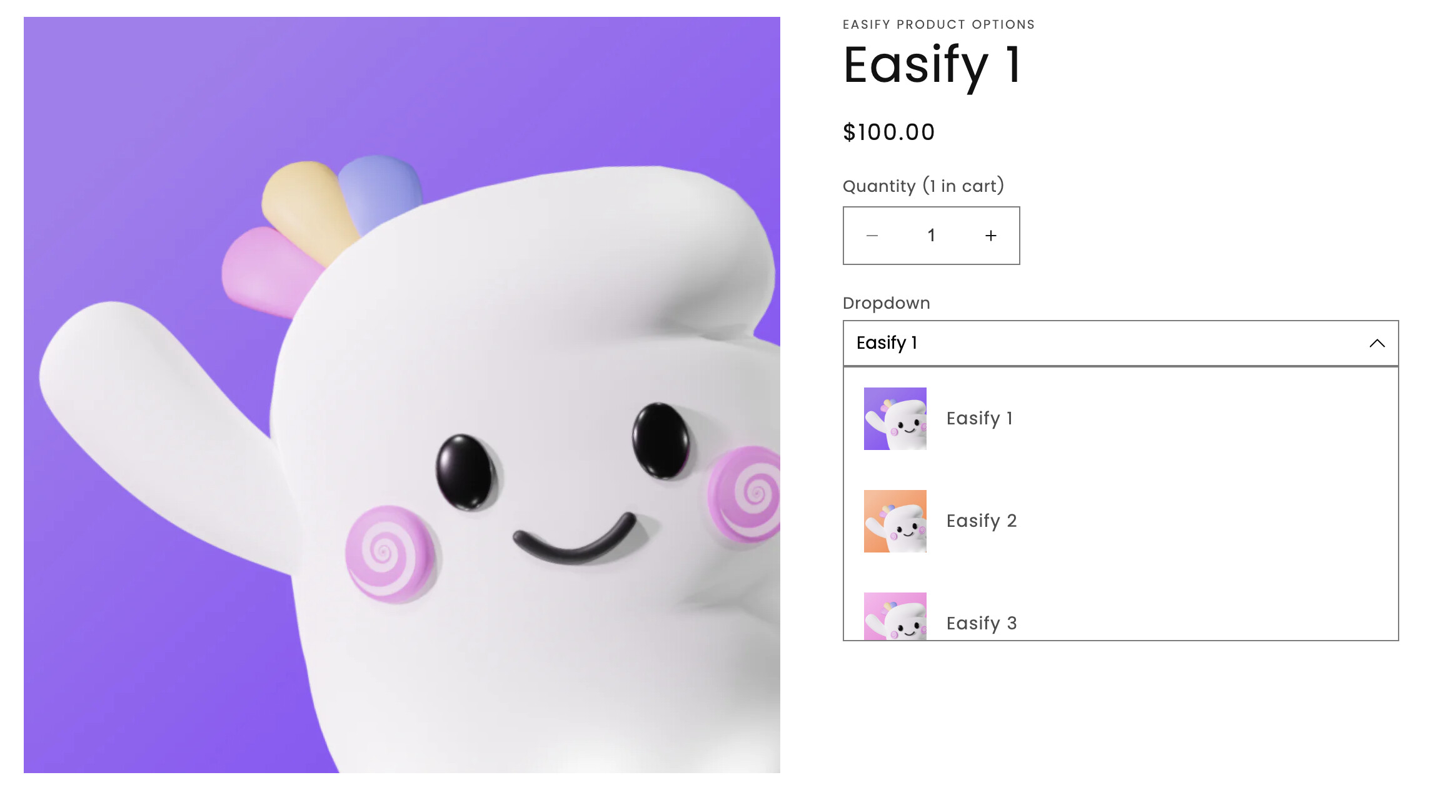Click the EASIFY PRODUCT OPTIONS vendor text
Viewport: 1448px width, 805px height.
click(x=938, y=24)
